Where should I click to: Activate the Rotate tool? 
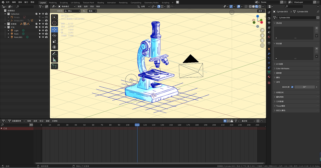54,35
